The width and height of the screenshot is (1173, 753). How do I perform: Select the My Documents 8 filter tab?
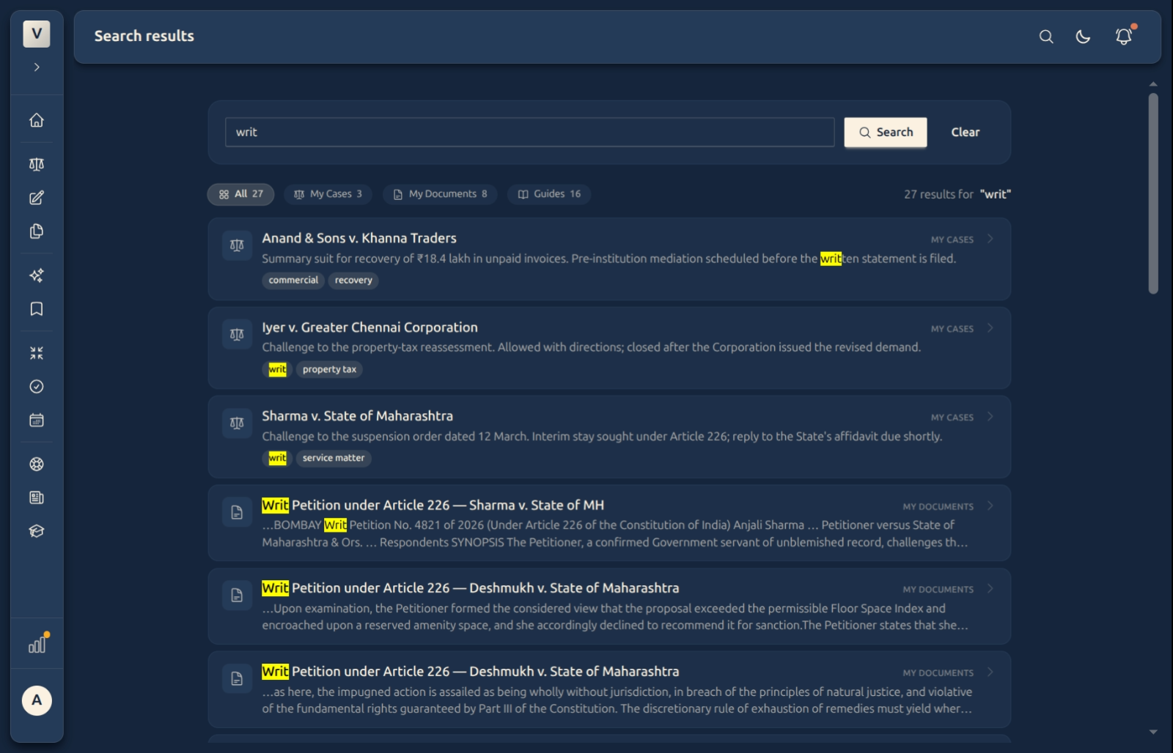click(440, 194)
